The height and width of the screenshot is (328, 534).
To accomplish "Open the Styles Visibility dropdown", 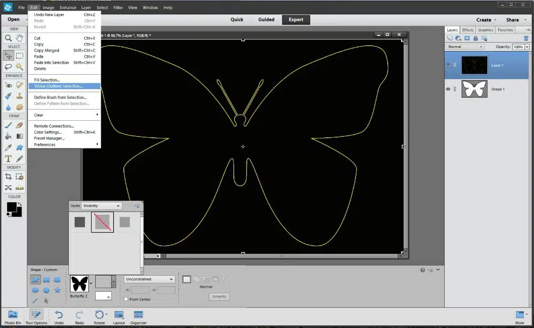I will 102,206.
